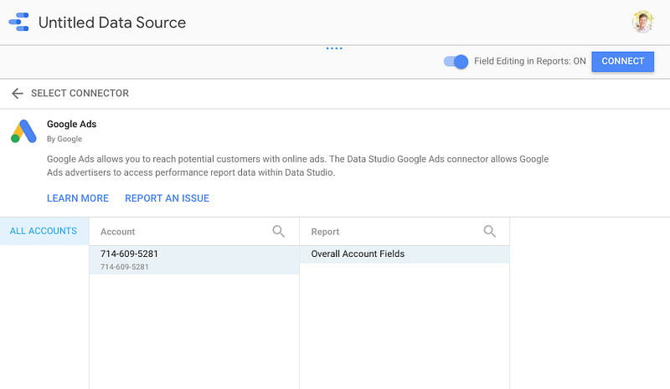Viewport: 670px width, 389px height.
Task: Search reports using the Report magnifier icon
Action: click(x=490, y=231)
